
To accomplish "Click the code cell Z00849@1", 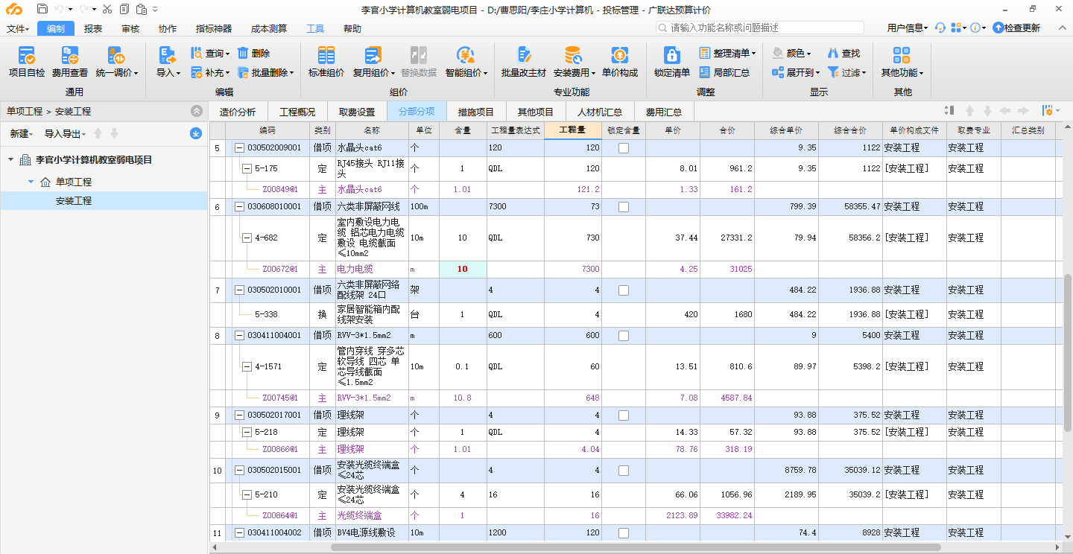I will pyautogui.click(x=279, y=190).
